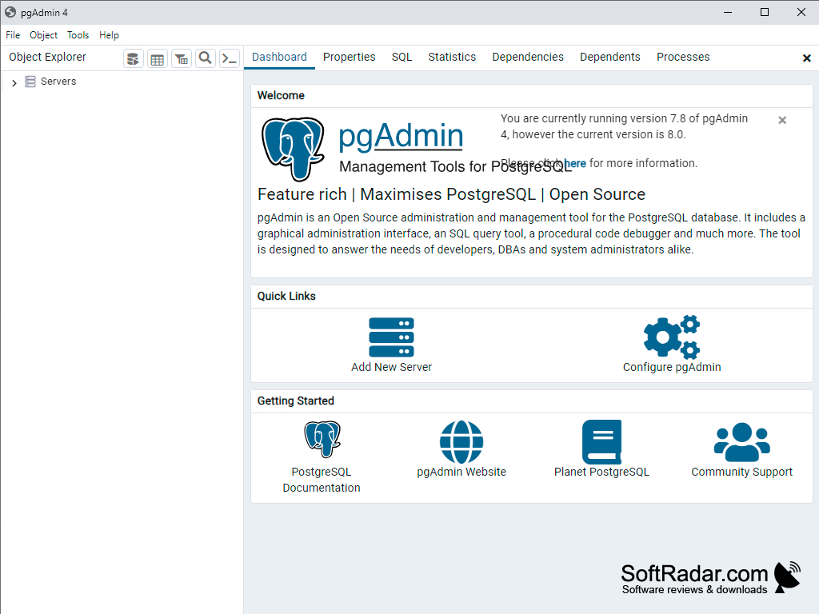Switch to the SQL tab
Viewport: 819px width, 614px height.
(x=402, y=57)
